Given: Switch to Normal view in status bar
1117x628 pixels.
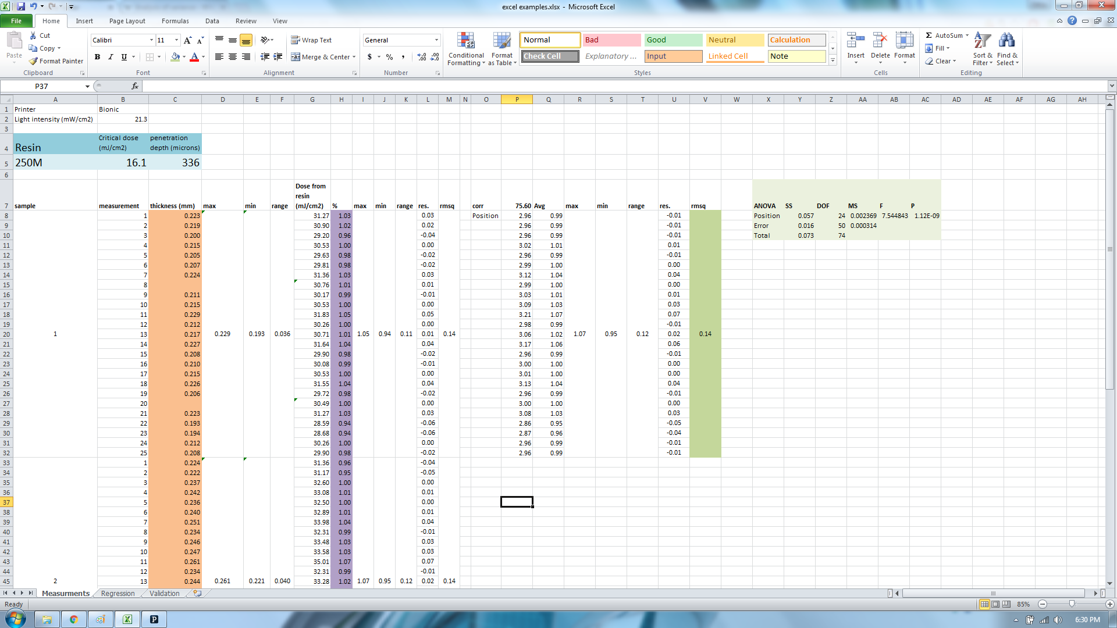Looking at the screenshot, I should (x=984, y=604).
